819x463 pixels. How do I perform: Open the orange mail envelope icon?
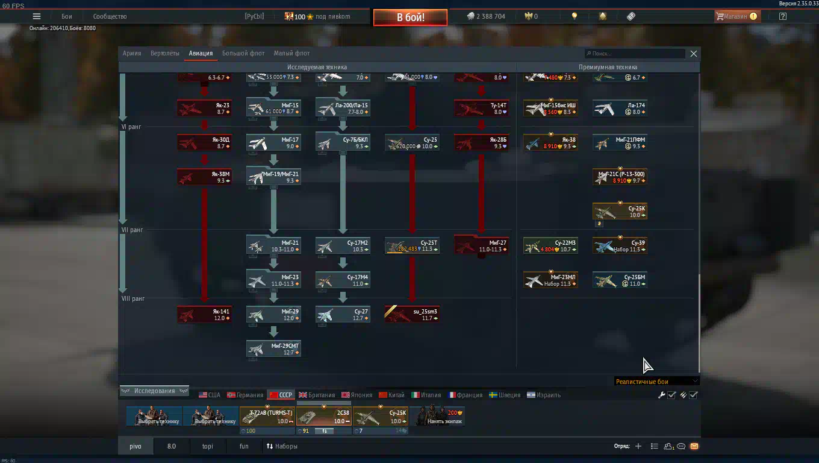(x=694, y=446)
